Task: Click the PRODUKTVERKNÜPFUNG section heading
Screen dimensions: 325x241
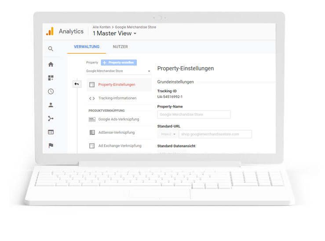Action: point(106,111)
